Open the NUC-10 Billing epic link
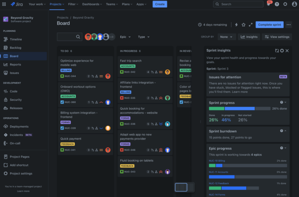 [x=217, y=161]
